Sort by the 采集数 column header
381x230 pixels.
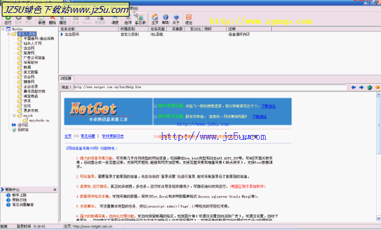click(x=175, y=29)
